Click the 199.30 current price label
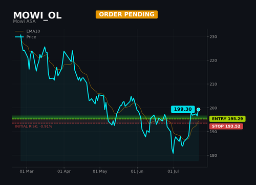The image size is (256, 185). (183, 109)
